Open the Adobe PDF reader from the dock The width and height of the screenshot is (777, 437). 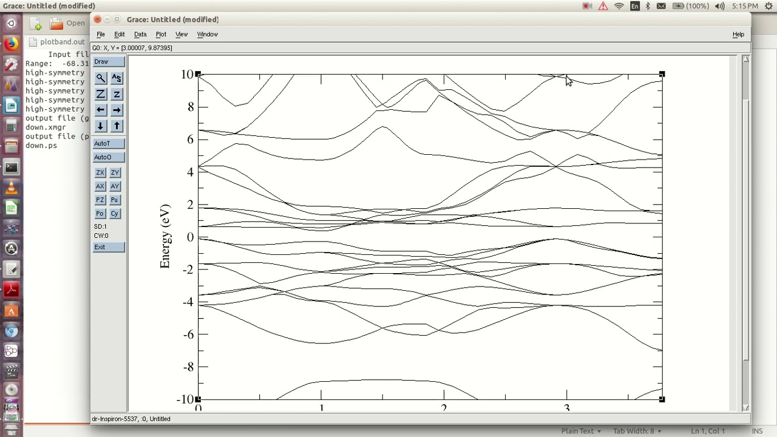(12, 290)
